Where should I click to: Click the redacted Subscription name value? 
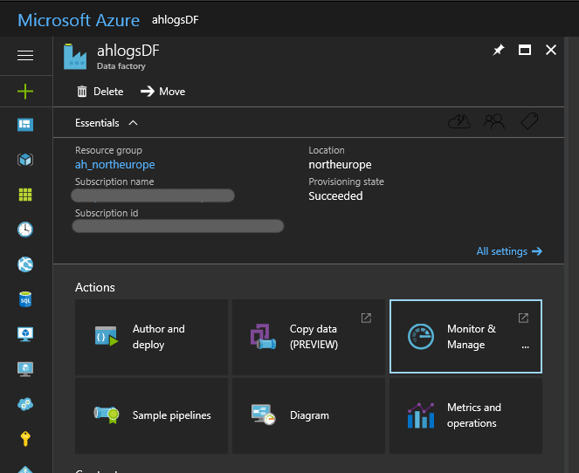(153, 195)
